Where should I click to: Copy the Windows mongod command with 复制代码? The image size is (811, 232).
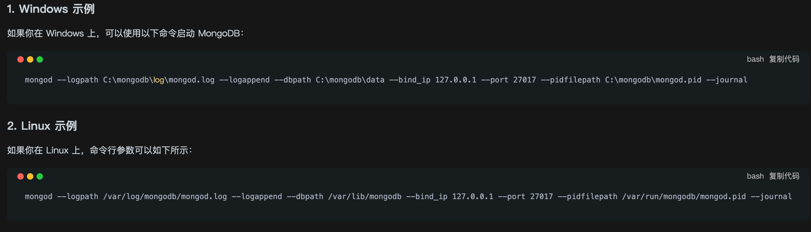(x=784, y=59)
